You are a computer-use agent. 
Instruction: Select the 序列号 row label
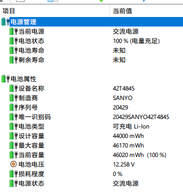click(x=28, y=107)
